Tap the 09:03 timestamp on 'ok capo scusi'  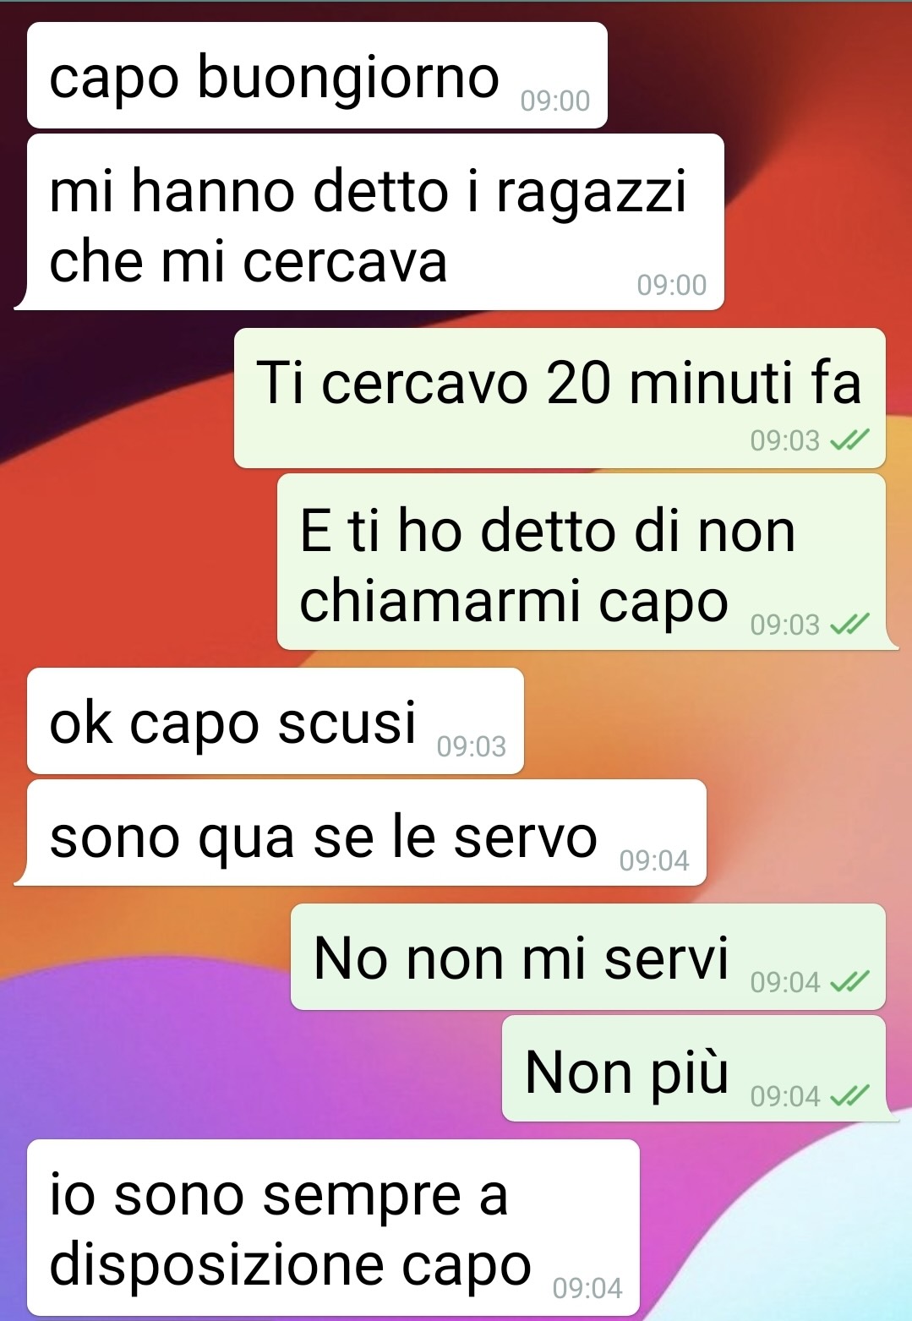coord(472,746)
